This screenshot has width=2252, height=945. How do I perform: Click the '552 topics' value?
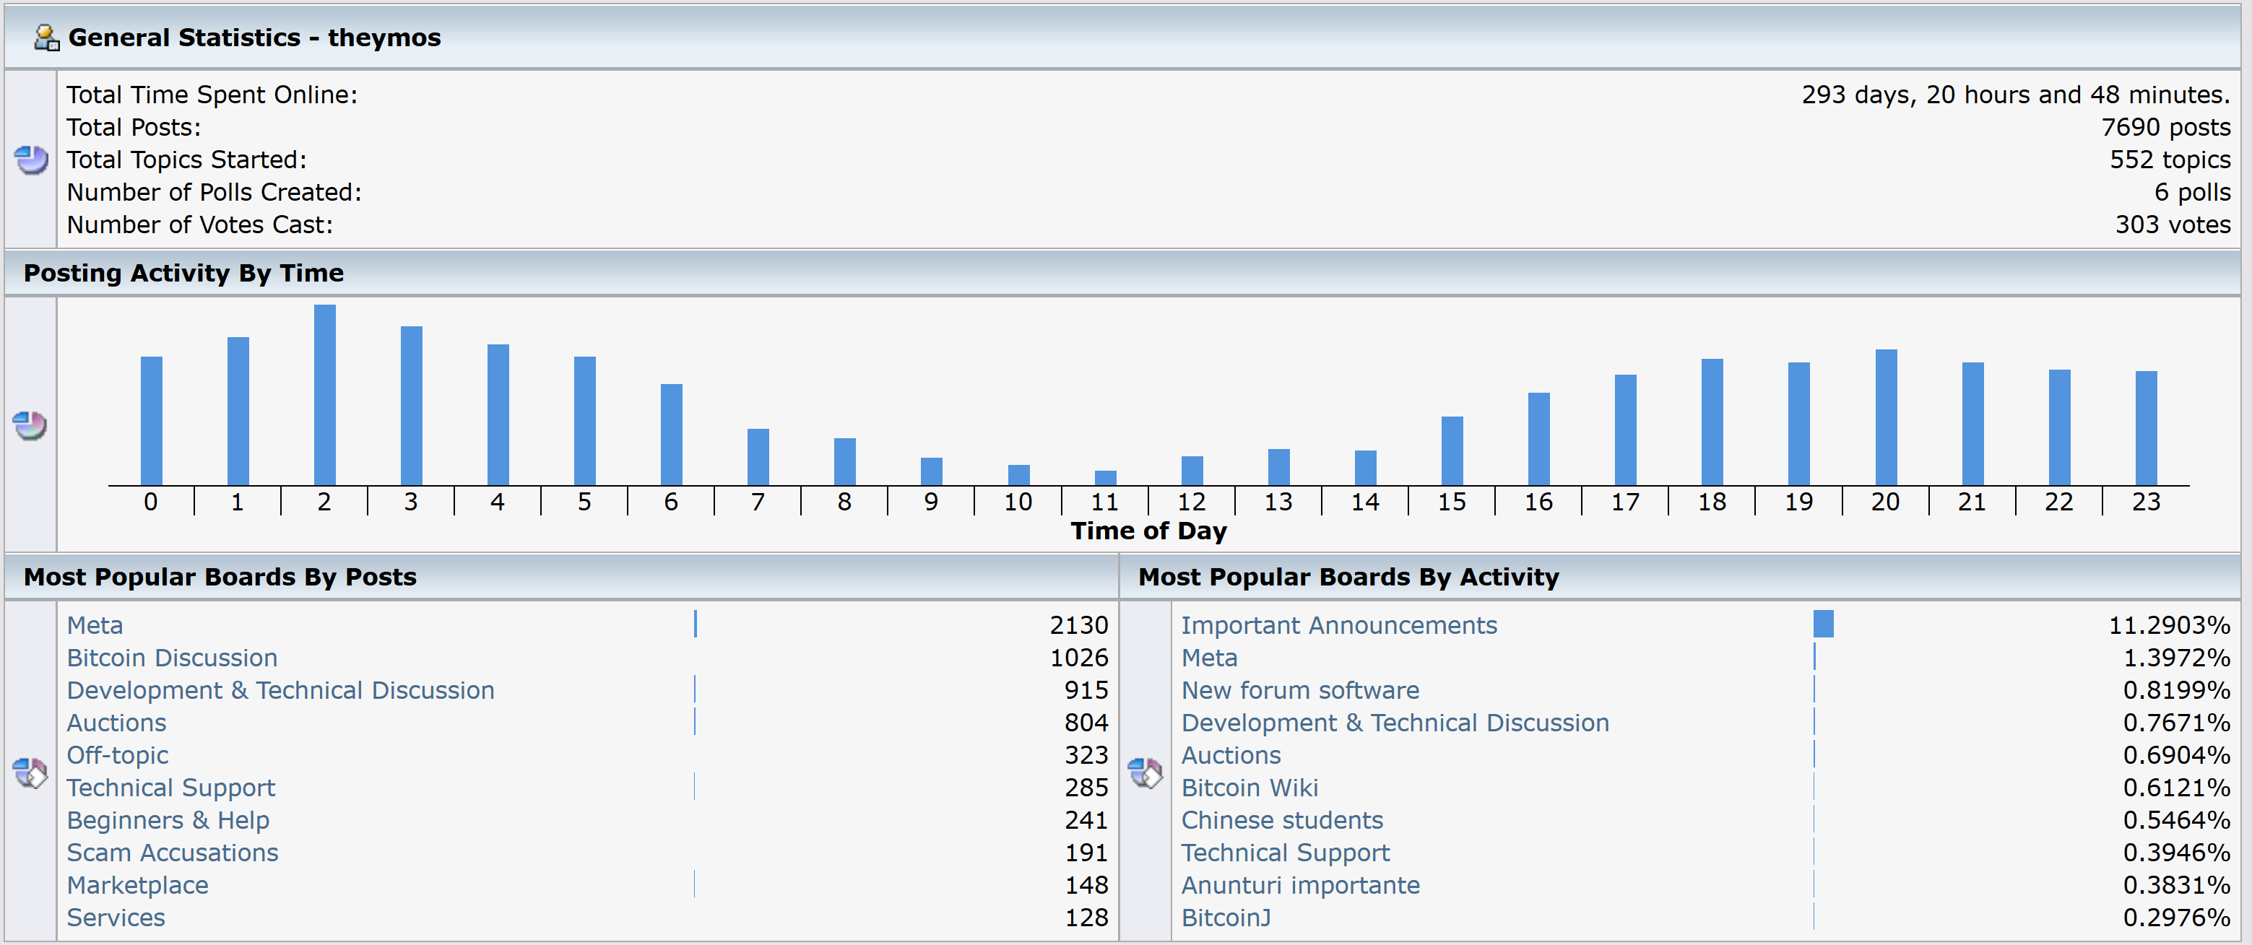(x=2170, y=160)
